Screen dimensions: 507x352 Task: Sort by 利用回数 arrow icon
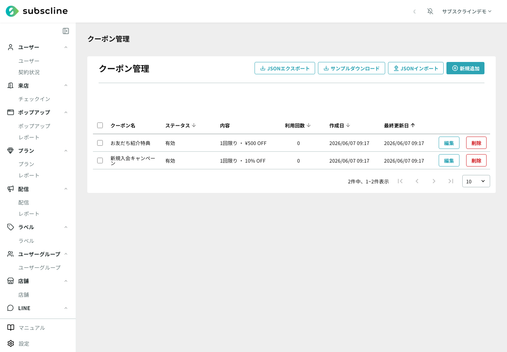(309, 125)
